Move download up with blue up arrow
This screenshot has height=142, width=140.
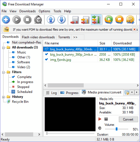coord(51,20)
